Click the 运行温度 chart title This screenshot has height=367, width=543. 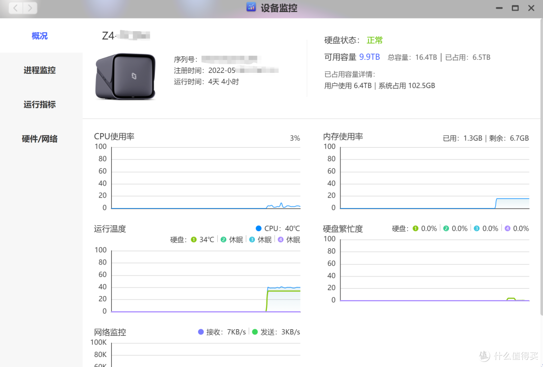click(x=110, y=229)
